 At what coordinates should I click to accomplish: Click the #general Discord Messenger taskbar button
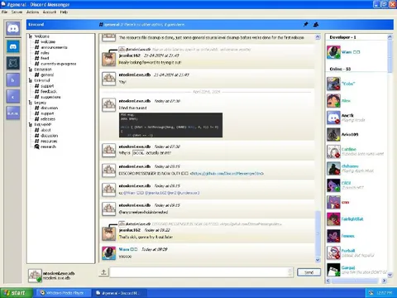pos(119,293)
